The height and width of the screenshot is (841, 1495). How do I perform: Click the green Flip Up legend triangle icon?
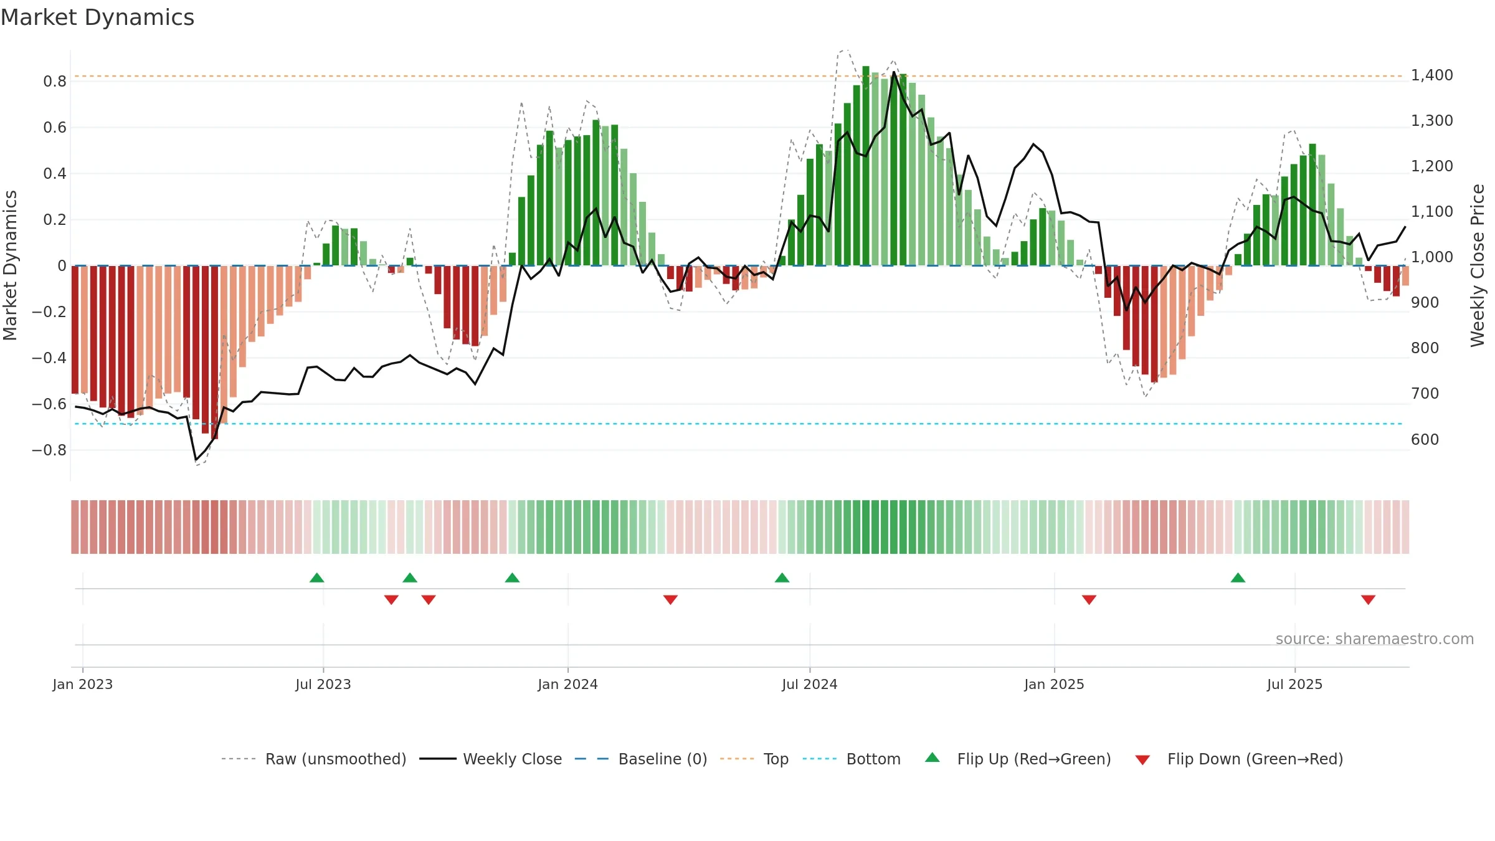pyautogui.click(x=933, y=758)
